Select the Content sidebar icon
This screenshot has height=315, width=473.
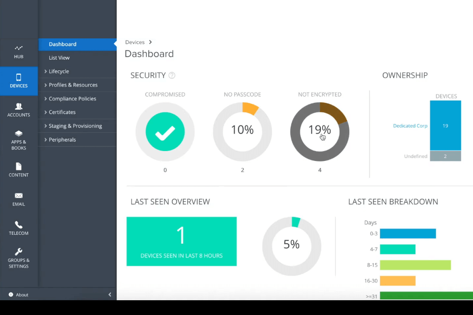19,170
